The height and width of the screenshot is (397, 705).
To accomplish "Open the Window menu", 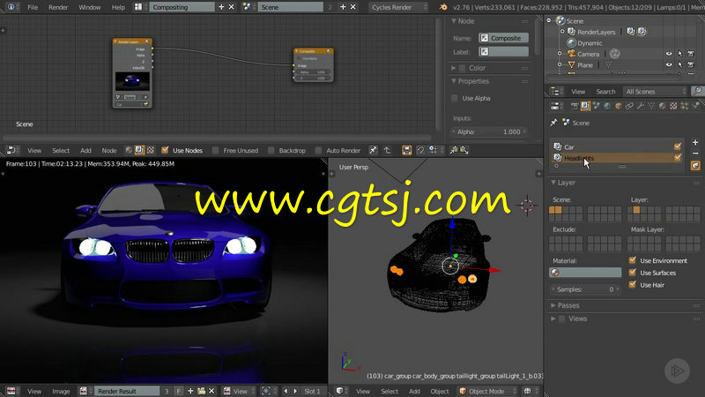I will tap(90, 7).
